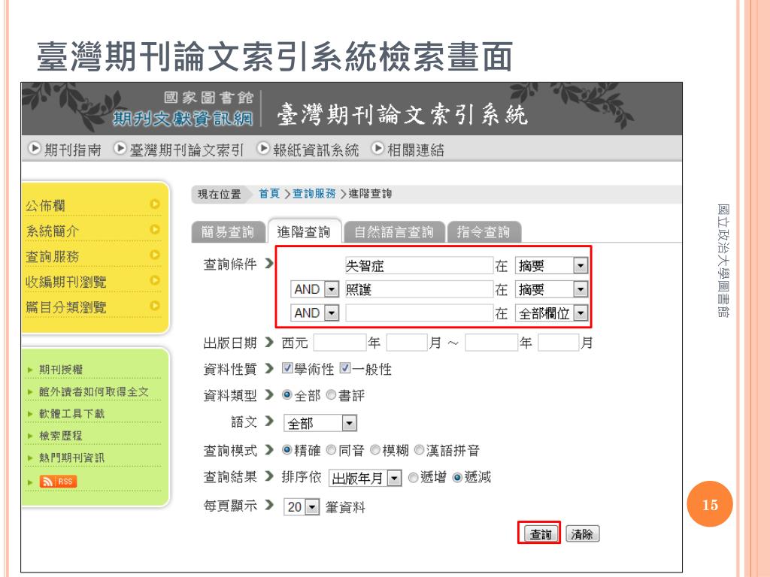Click the orange arrow icon in 篇目分類瀏覽 row
770x577 pixels.
155,307
